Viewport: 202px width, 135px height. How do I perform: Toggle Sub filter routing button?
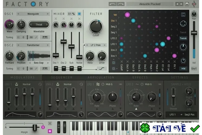[71, 69]
